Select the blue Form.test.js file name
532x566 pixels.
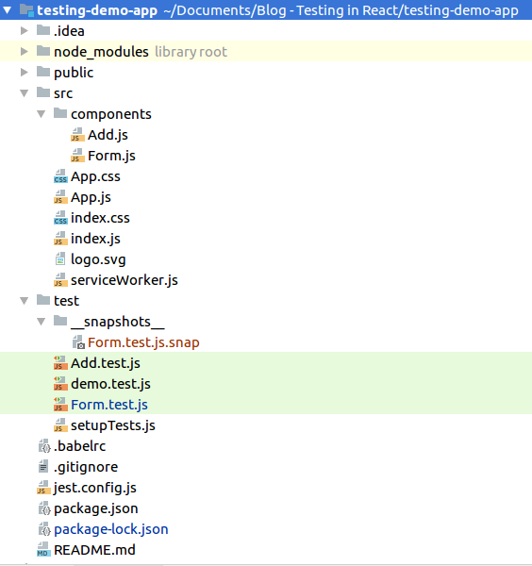pos(109,405)
